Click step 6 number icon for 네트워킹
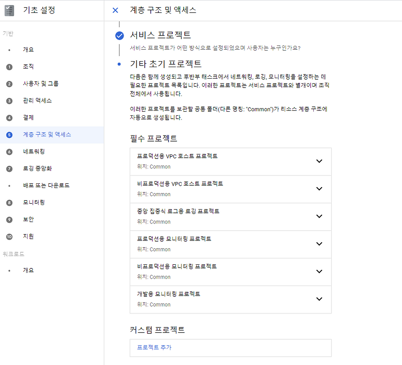The width and height of the screenshot is (402, 365). [x=9, y=152]
